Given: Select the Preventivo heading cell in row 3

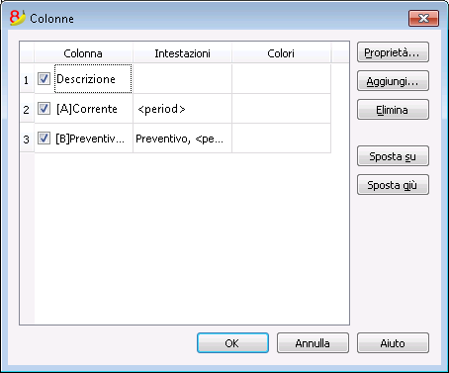Looking at the screenshot, I should [182, 139].
